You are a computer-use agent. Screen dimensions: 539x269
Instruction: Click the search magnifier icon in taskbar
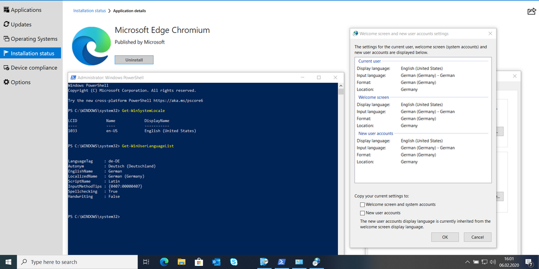tap(24, 262)
